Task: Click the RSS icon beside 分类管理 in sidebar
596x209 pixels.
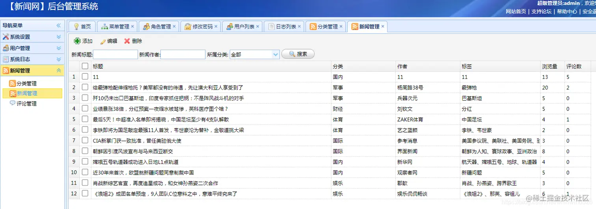Action: click(x=13, y=84)
